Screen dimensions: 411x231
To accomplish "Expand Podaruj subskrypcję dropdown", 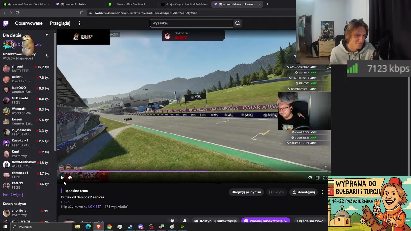I will pos(266,221).
